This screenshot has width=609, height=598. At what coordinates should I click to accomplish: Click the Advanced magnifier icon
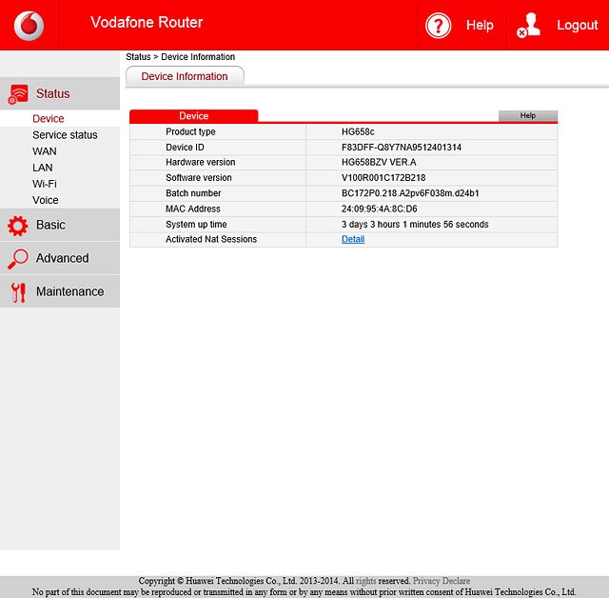pos(18,258)
